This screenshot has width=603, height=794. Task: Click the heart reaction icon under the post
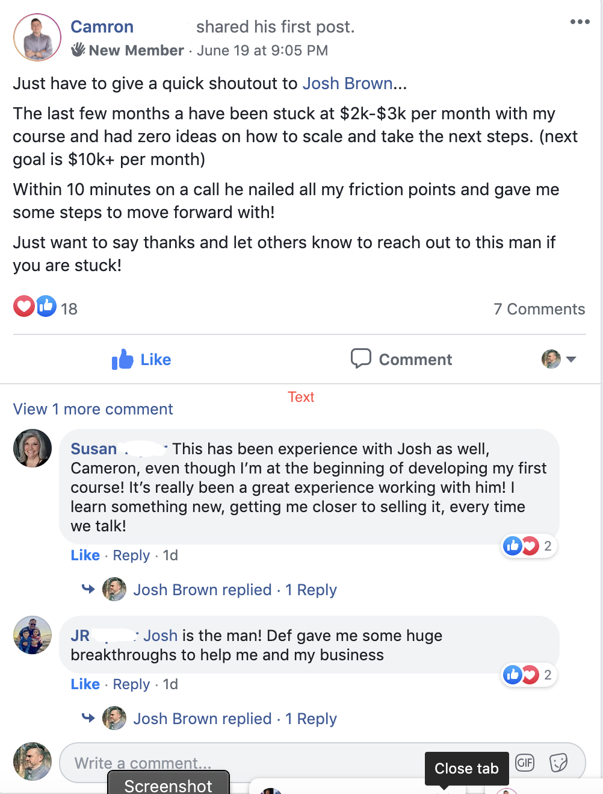[x=24, y=307]
